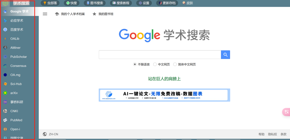Open 掌桥科研 label in sidebar

tap(17, 102)
